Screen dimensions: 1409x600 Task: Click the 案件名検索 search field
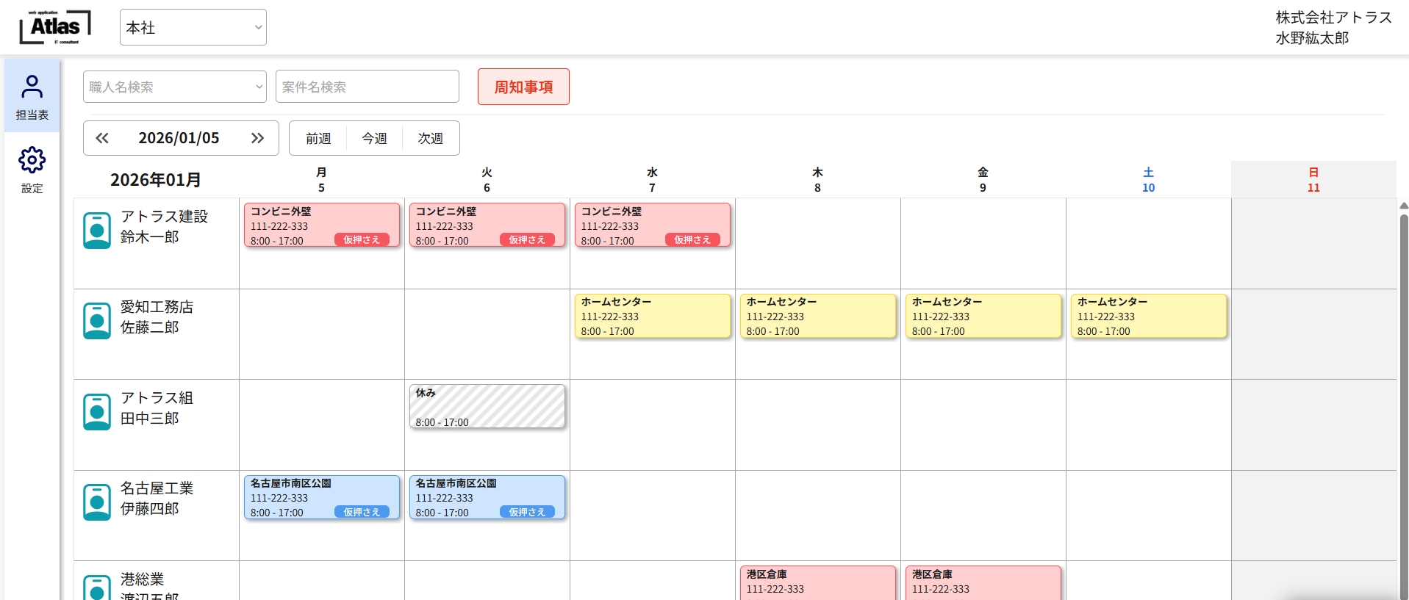pyautogui.click(x=367, y=87)
